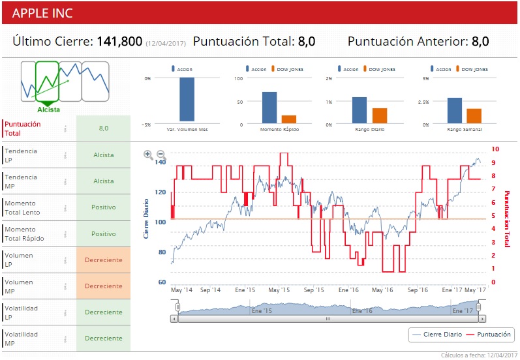
Task: Click the Alcista trend phase thumbnail
Action: point(48,82)
